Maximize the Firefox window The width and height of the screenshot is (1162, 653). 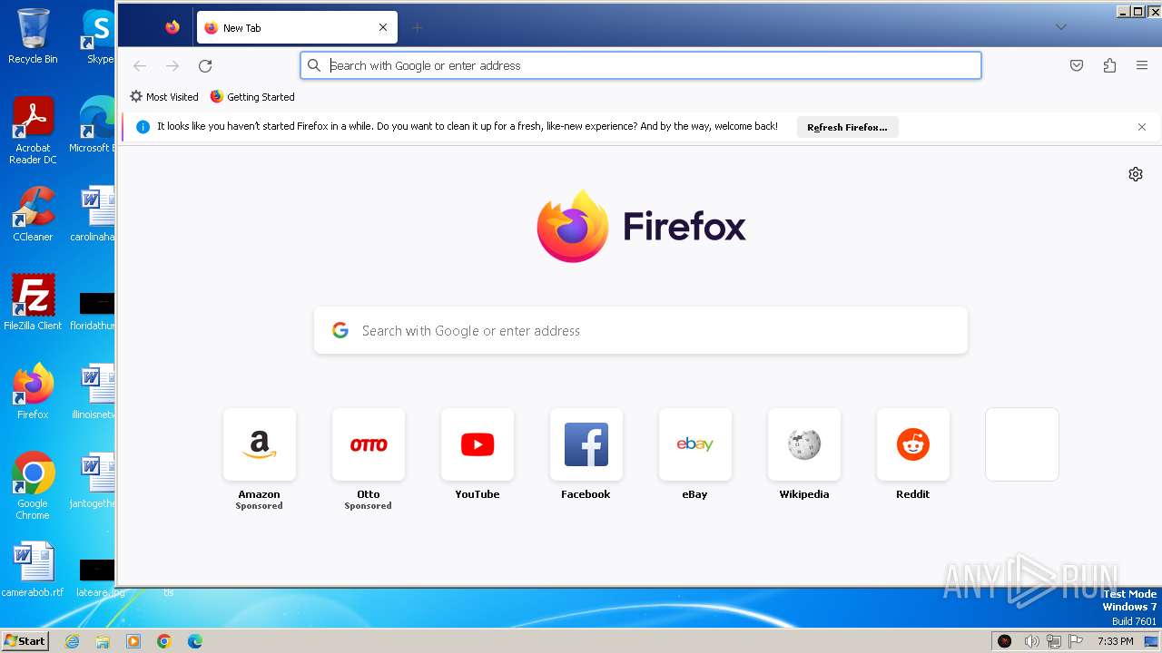(1137, 12)
